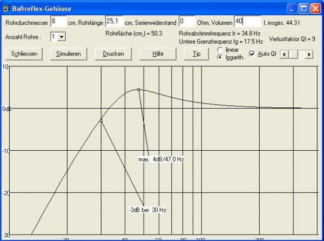Click the Ql scrollbar thumb
The width and height of the screenshot is (324, 241).
coord(292,54)
